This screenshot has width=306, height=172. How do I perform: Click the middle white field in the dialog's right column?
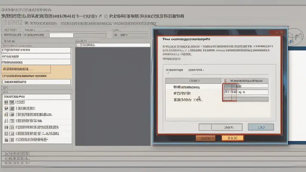coord(246,92)
